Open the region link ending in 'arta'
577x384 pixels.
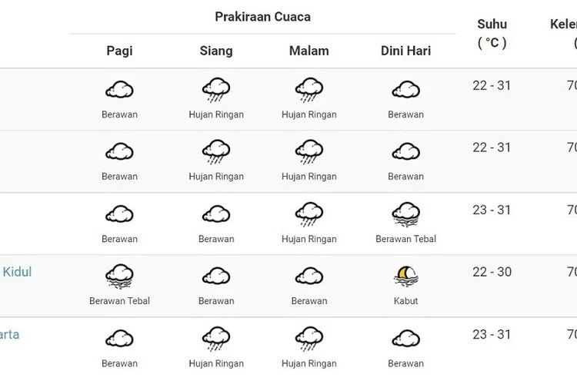pyautogui.click(x=9, y=334)
